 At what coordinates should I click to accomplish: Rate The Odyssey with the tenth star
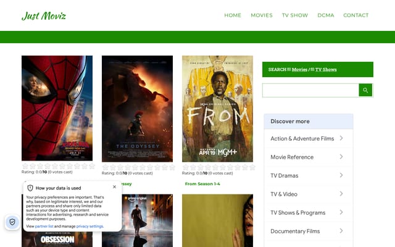tap(172, 167)
